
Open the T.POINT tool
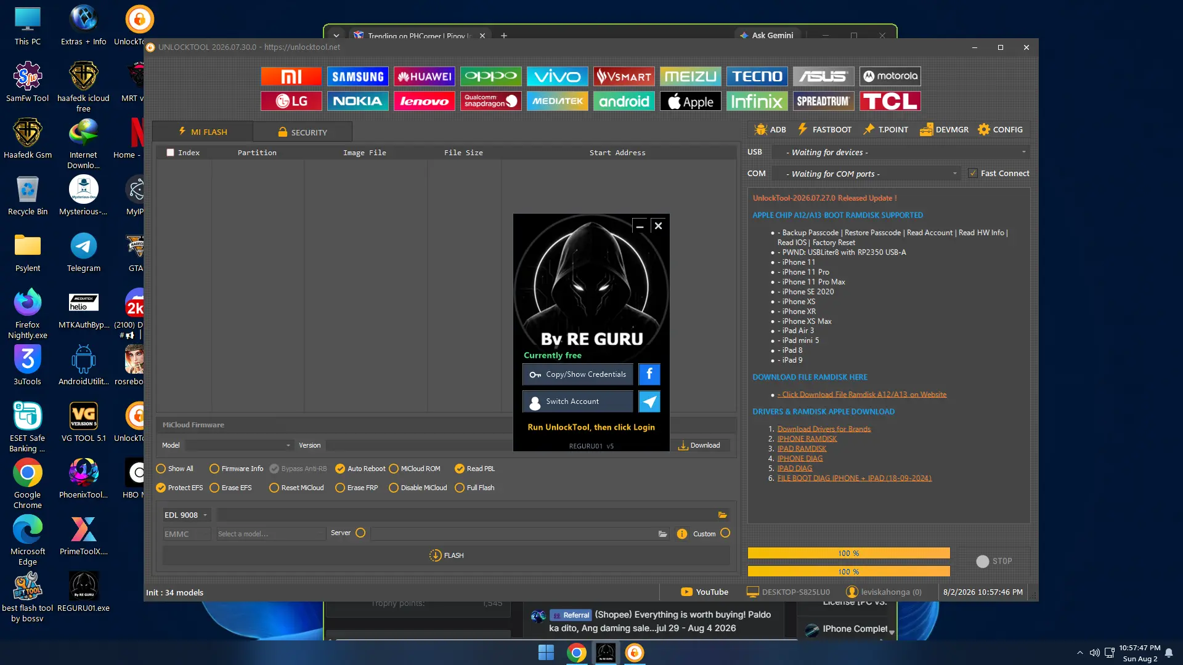click(x=886, y=129)
